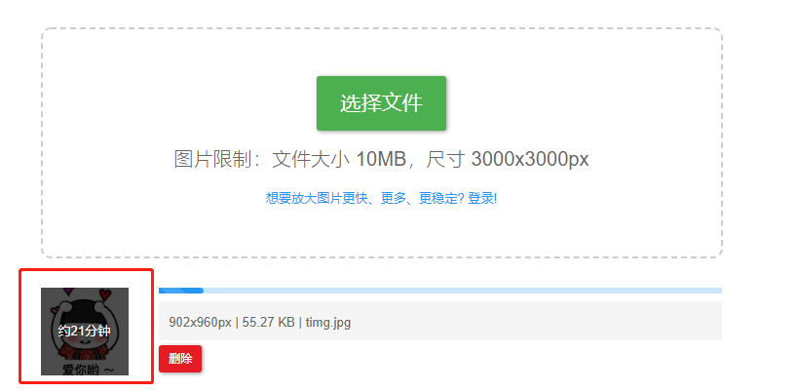Click the filled blue part of progress bar
The width and height of the screenshot is (797, 392).
click(x=181, y=291)
